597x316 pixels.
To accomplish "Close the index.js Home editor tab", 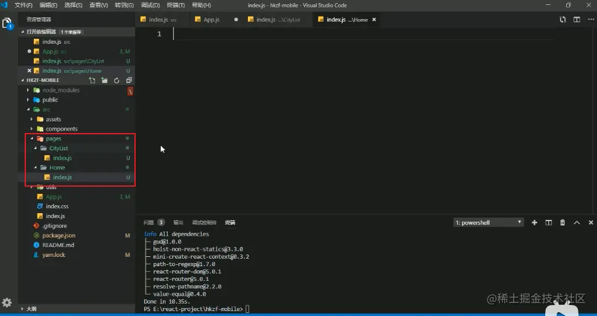I will point(374,20).
